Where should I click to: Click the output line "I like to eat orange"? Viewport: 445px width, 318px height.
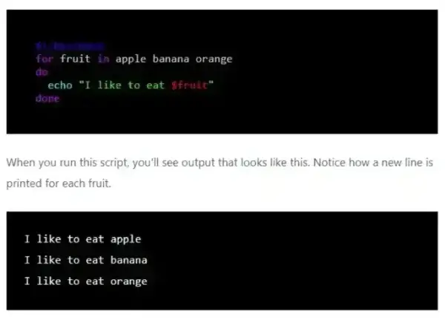pyautogui.click(x=85, y=281)
